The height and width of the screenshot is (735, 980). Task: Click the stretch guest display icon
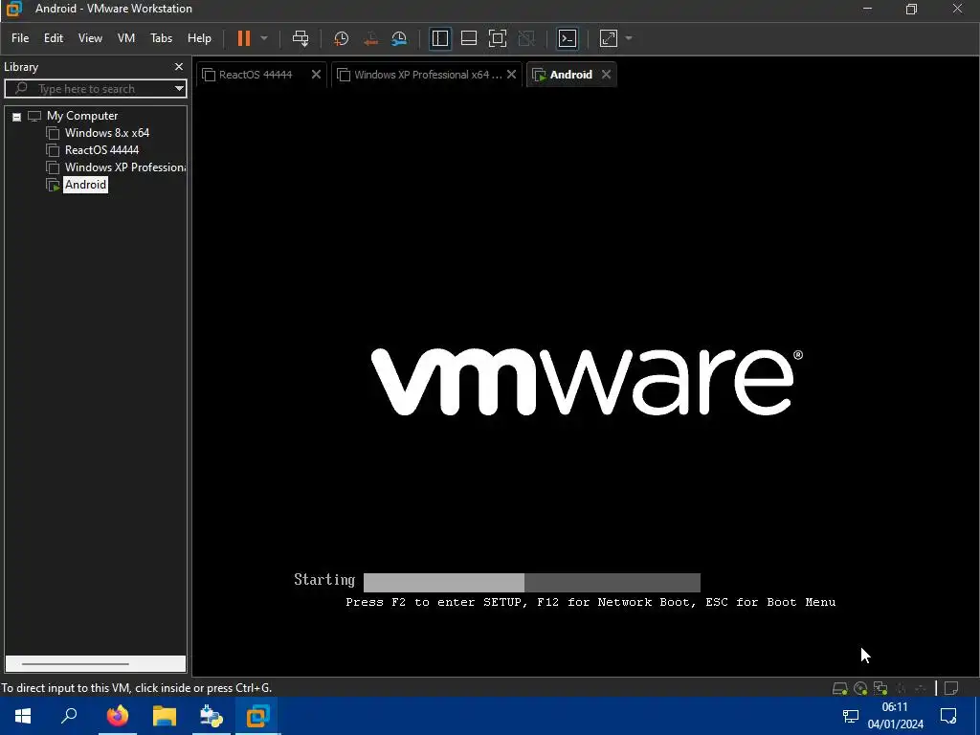tap(608, 38)
